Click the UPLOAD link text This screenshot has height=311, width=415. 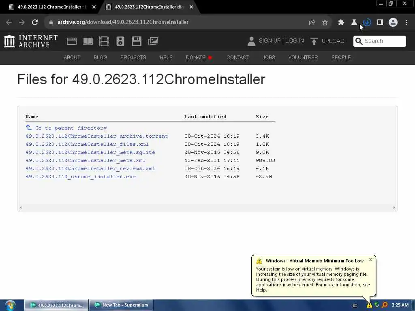tap(333, 41)
